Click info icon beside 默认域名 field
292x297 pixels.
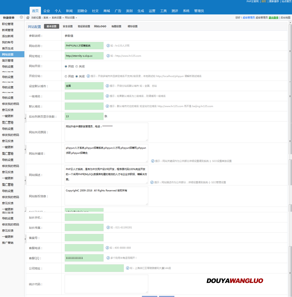coord(107,106)
